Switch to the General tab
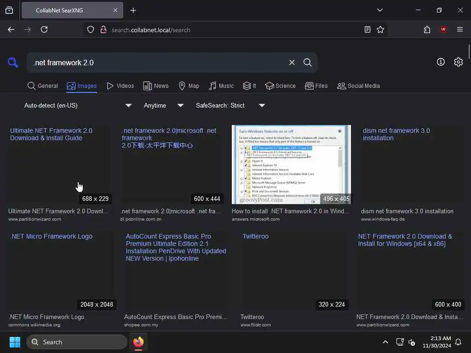The height and width of the screenshot is (353, 471). click(43, 86)
